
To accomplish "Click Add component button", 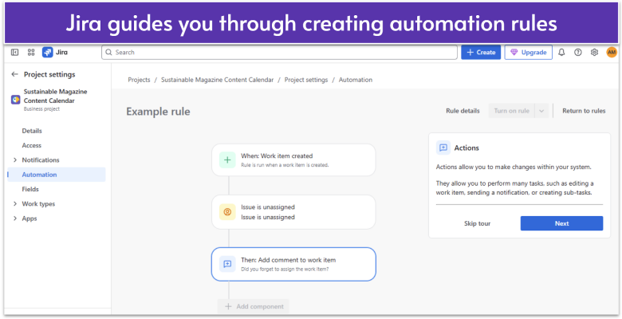I will 253,306.
